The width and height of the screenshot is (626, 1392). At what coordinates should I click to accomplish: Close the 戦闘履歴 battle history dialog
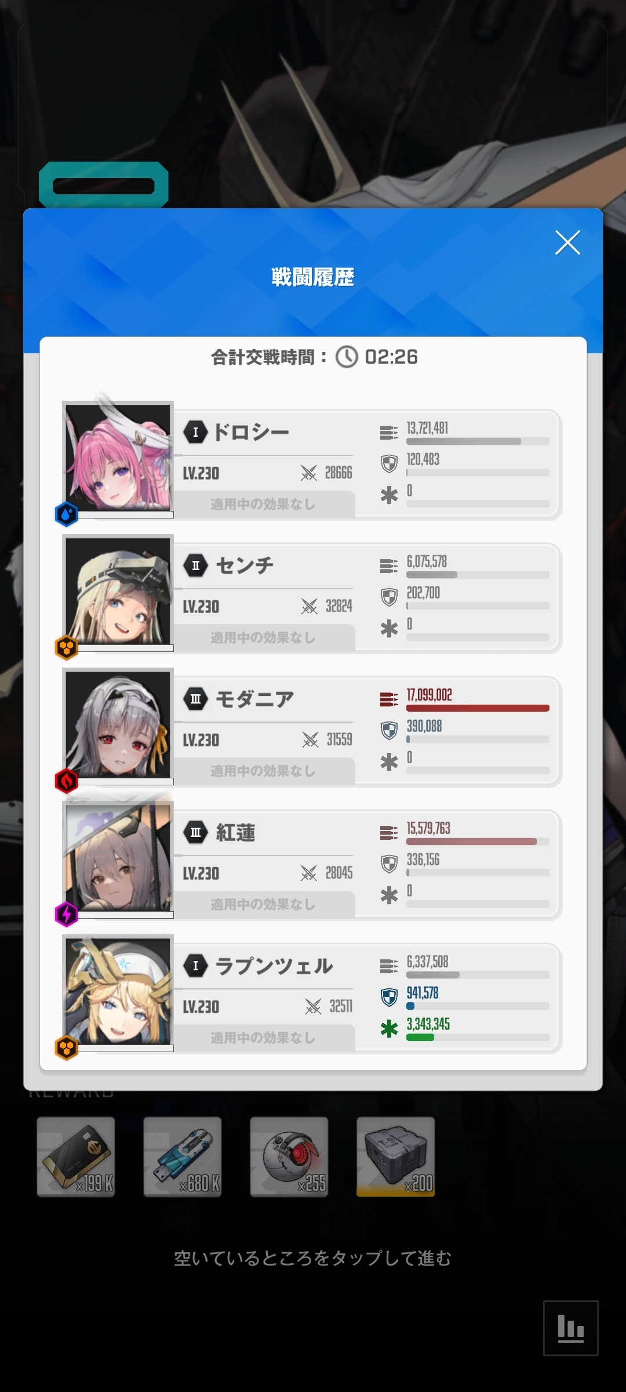pos(567,242)
